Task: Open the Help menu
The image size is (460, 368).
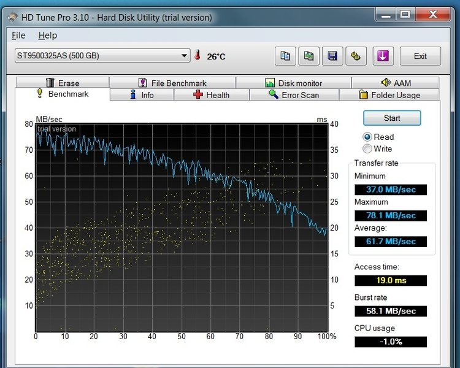Action: tap(47, 36)
